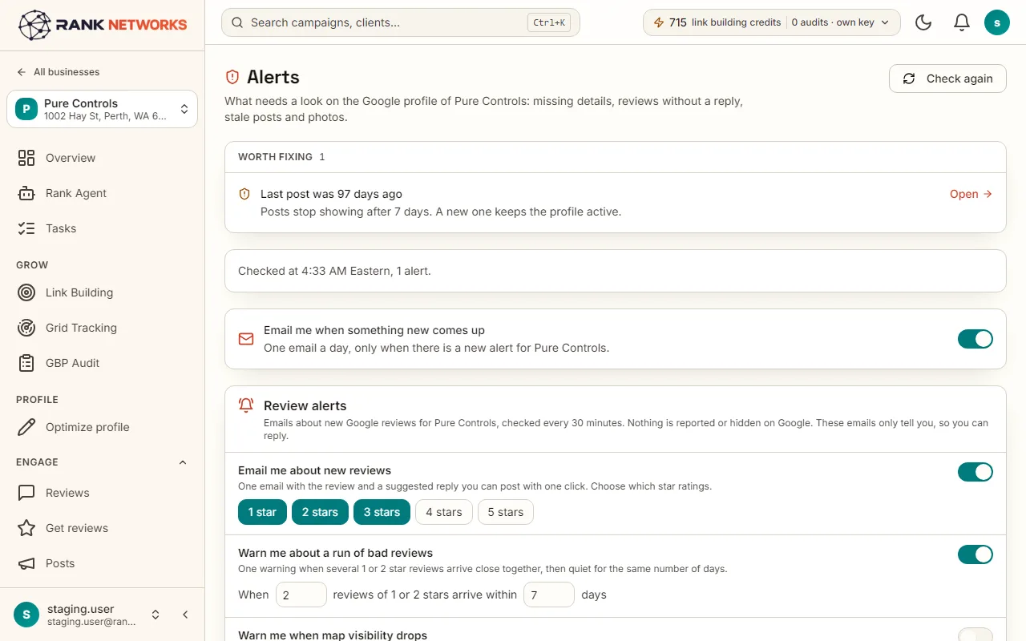Image resolution: width=1026 pixels, height=641 pixels.
Task: Focus the search campaigns field
Action: click(401, 22)
